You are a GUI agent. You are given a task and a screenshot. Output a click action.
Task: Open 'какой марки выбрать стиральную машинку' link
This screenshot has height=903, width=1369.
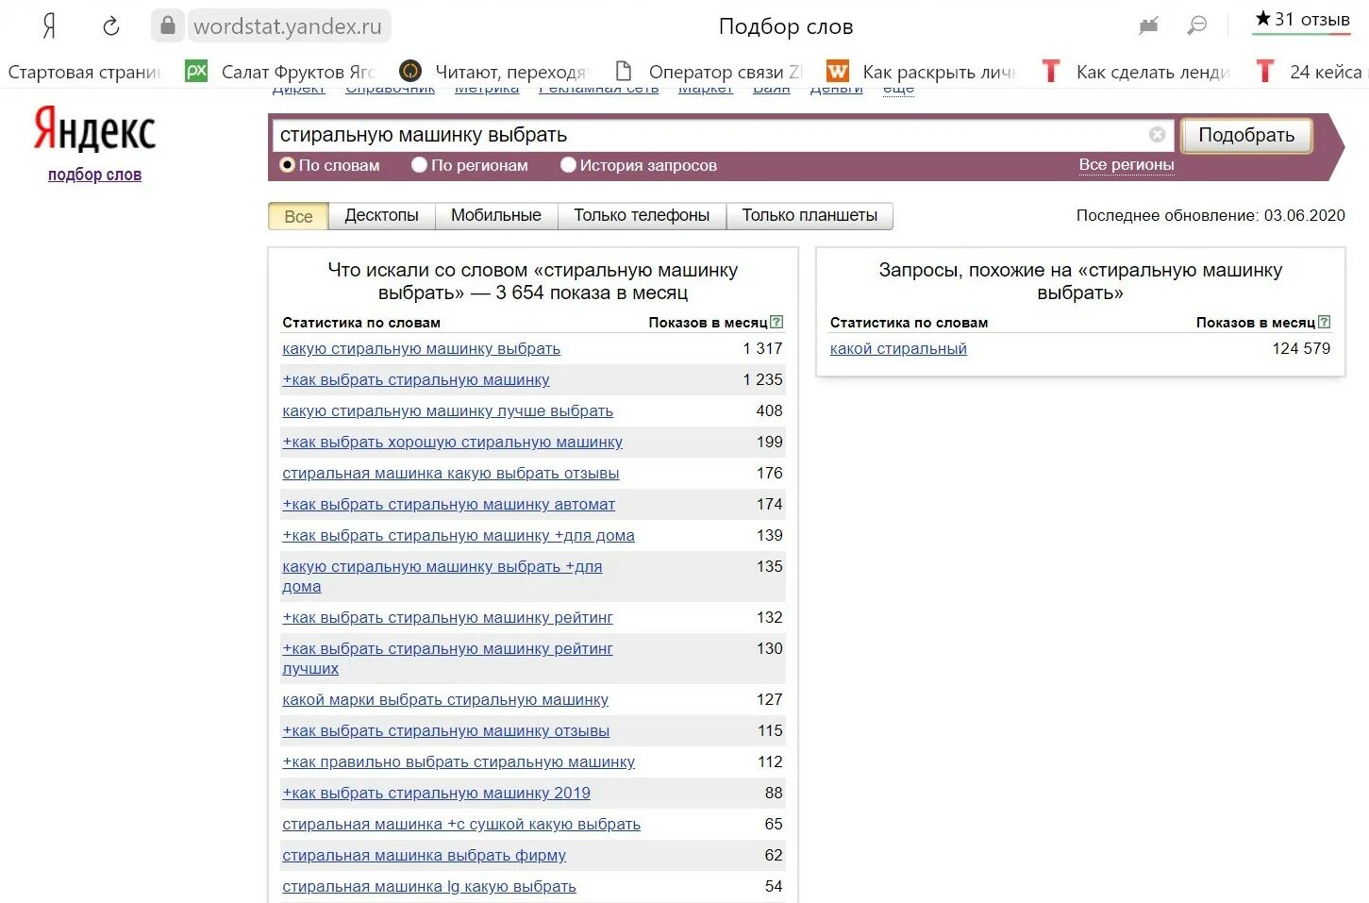(445, 699)
